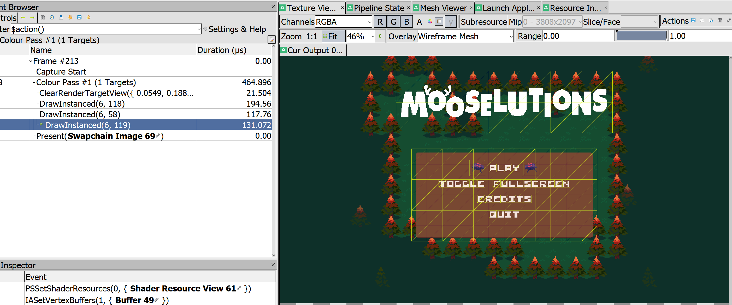732x305 pixels.
Task: Switch to the Pipeline State tab
Action: pyautogui.click(x=379, y=8)
